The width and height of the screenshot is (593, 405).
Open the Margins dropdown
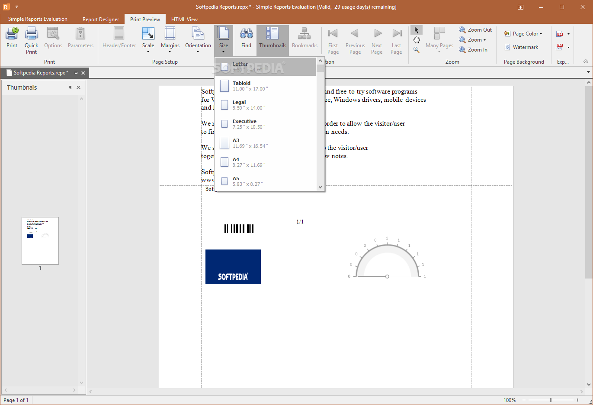point(170,39)
